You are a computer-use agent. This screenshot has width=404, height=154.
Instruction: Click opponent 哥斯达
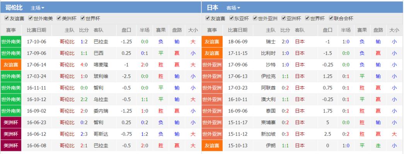point(101,134)
